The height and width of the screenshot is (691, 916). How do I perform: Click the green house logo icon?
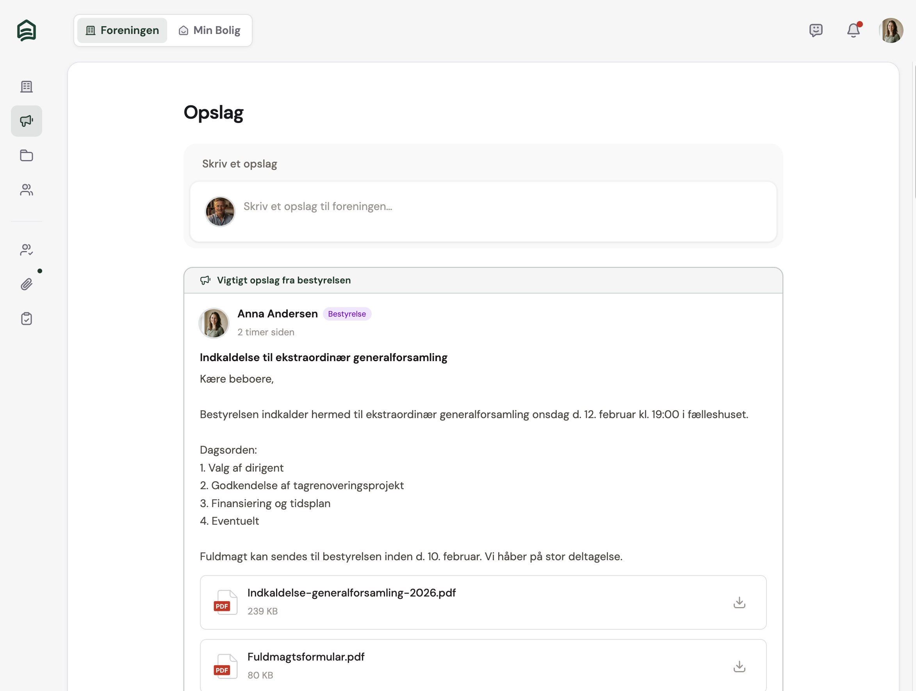pos(27,30)
